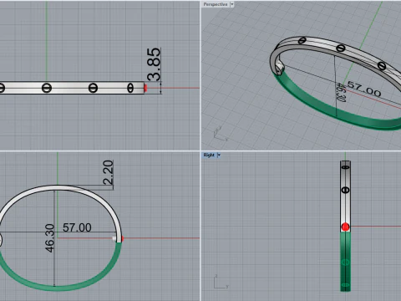
Task: Expand the Right viewport dropdown arrow
Action: click(219, 155)
